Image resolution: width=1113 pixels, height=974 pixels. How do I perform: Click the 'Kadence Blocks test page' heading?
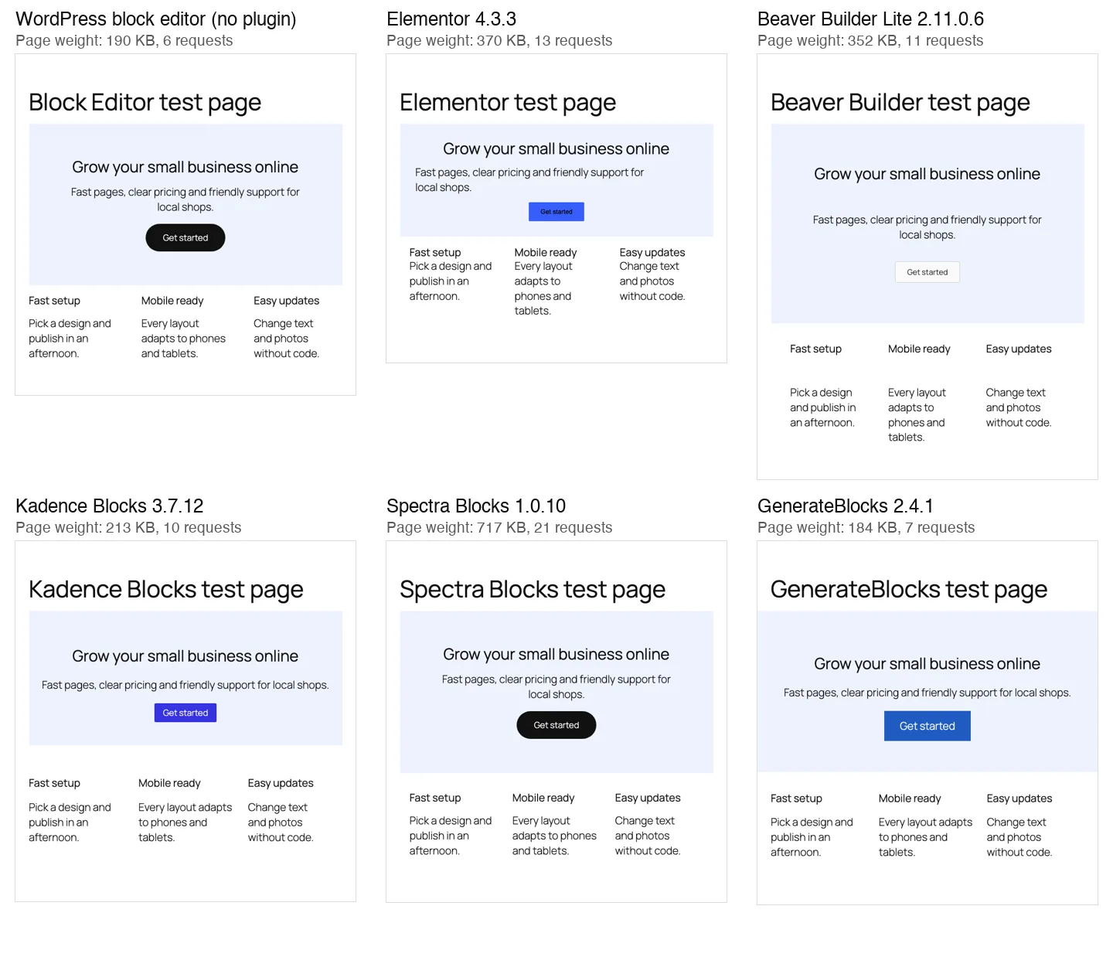click(x=166, y=590)
